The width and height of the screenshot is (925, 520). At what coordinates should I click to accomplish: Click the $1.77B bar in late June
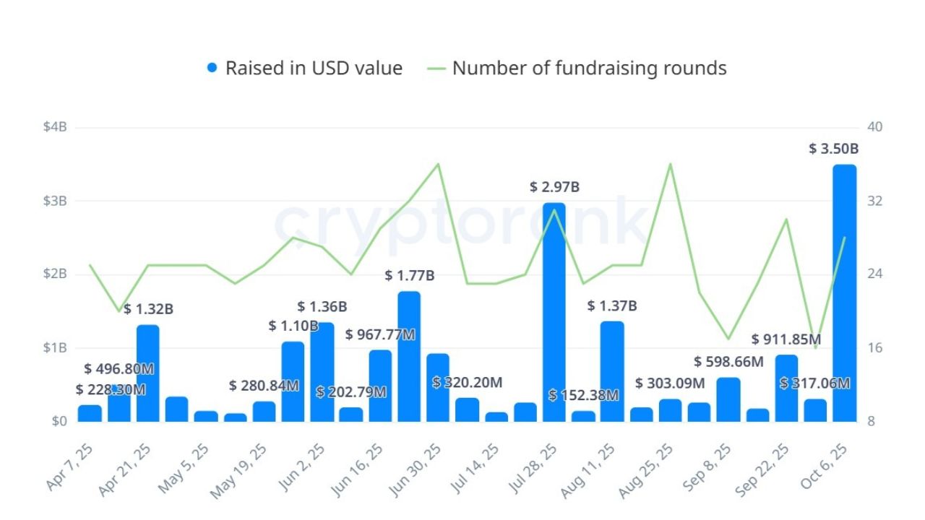click(409, 356)
